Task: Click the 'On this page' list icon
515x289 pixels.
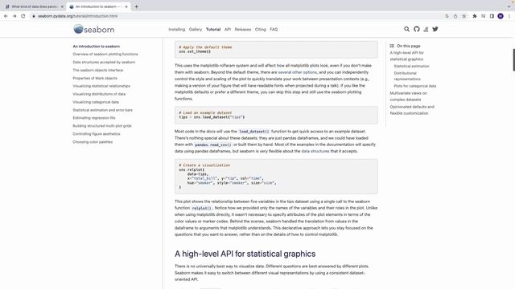Action: (x=392, y=46)
